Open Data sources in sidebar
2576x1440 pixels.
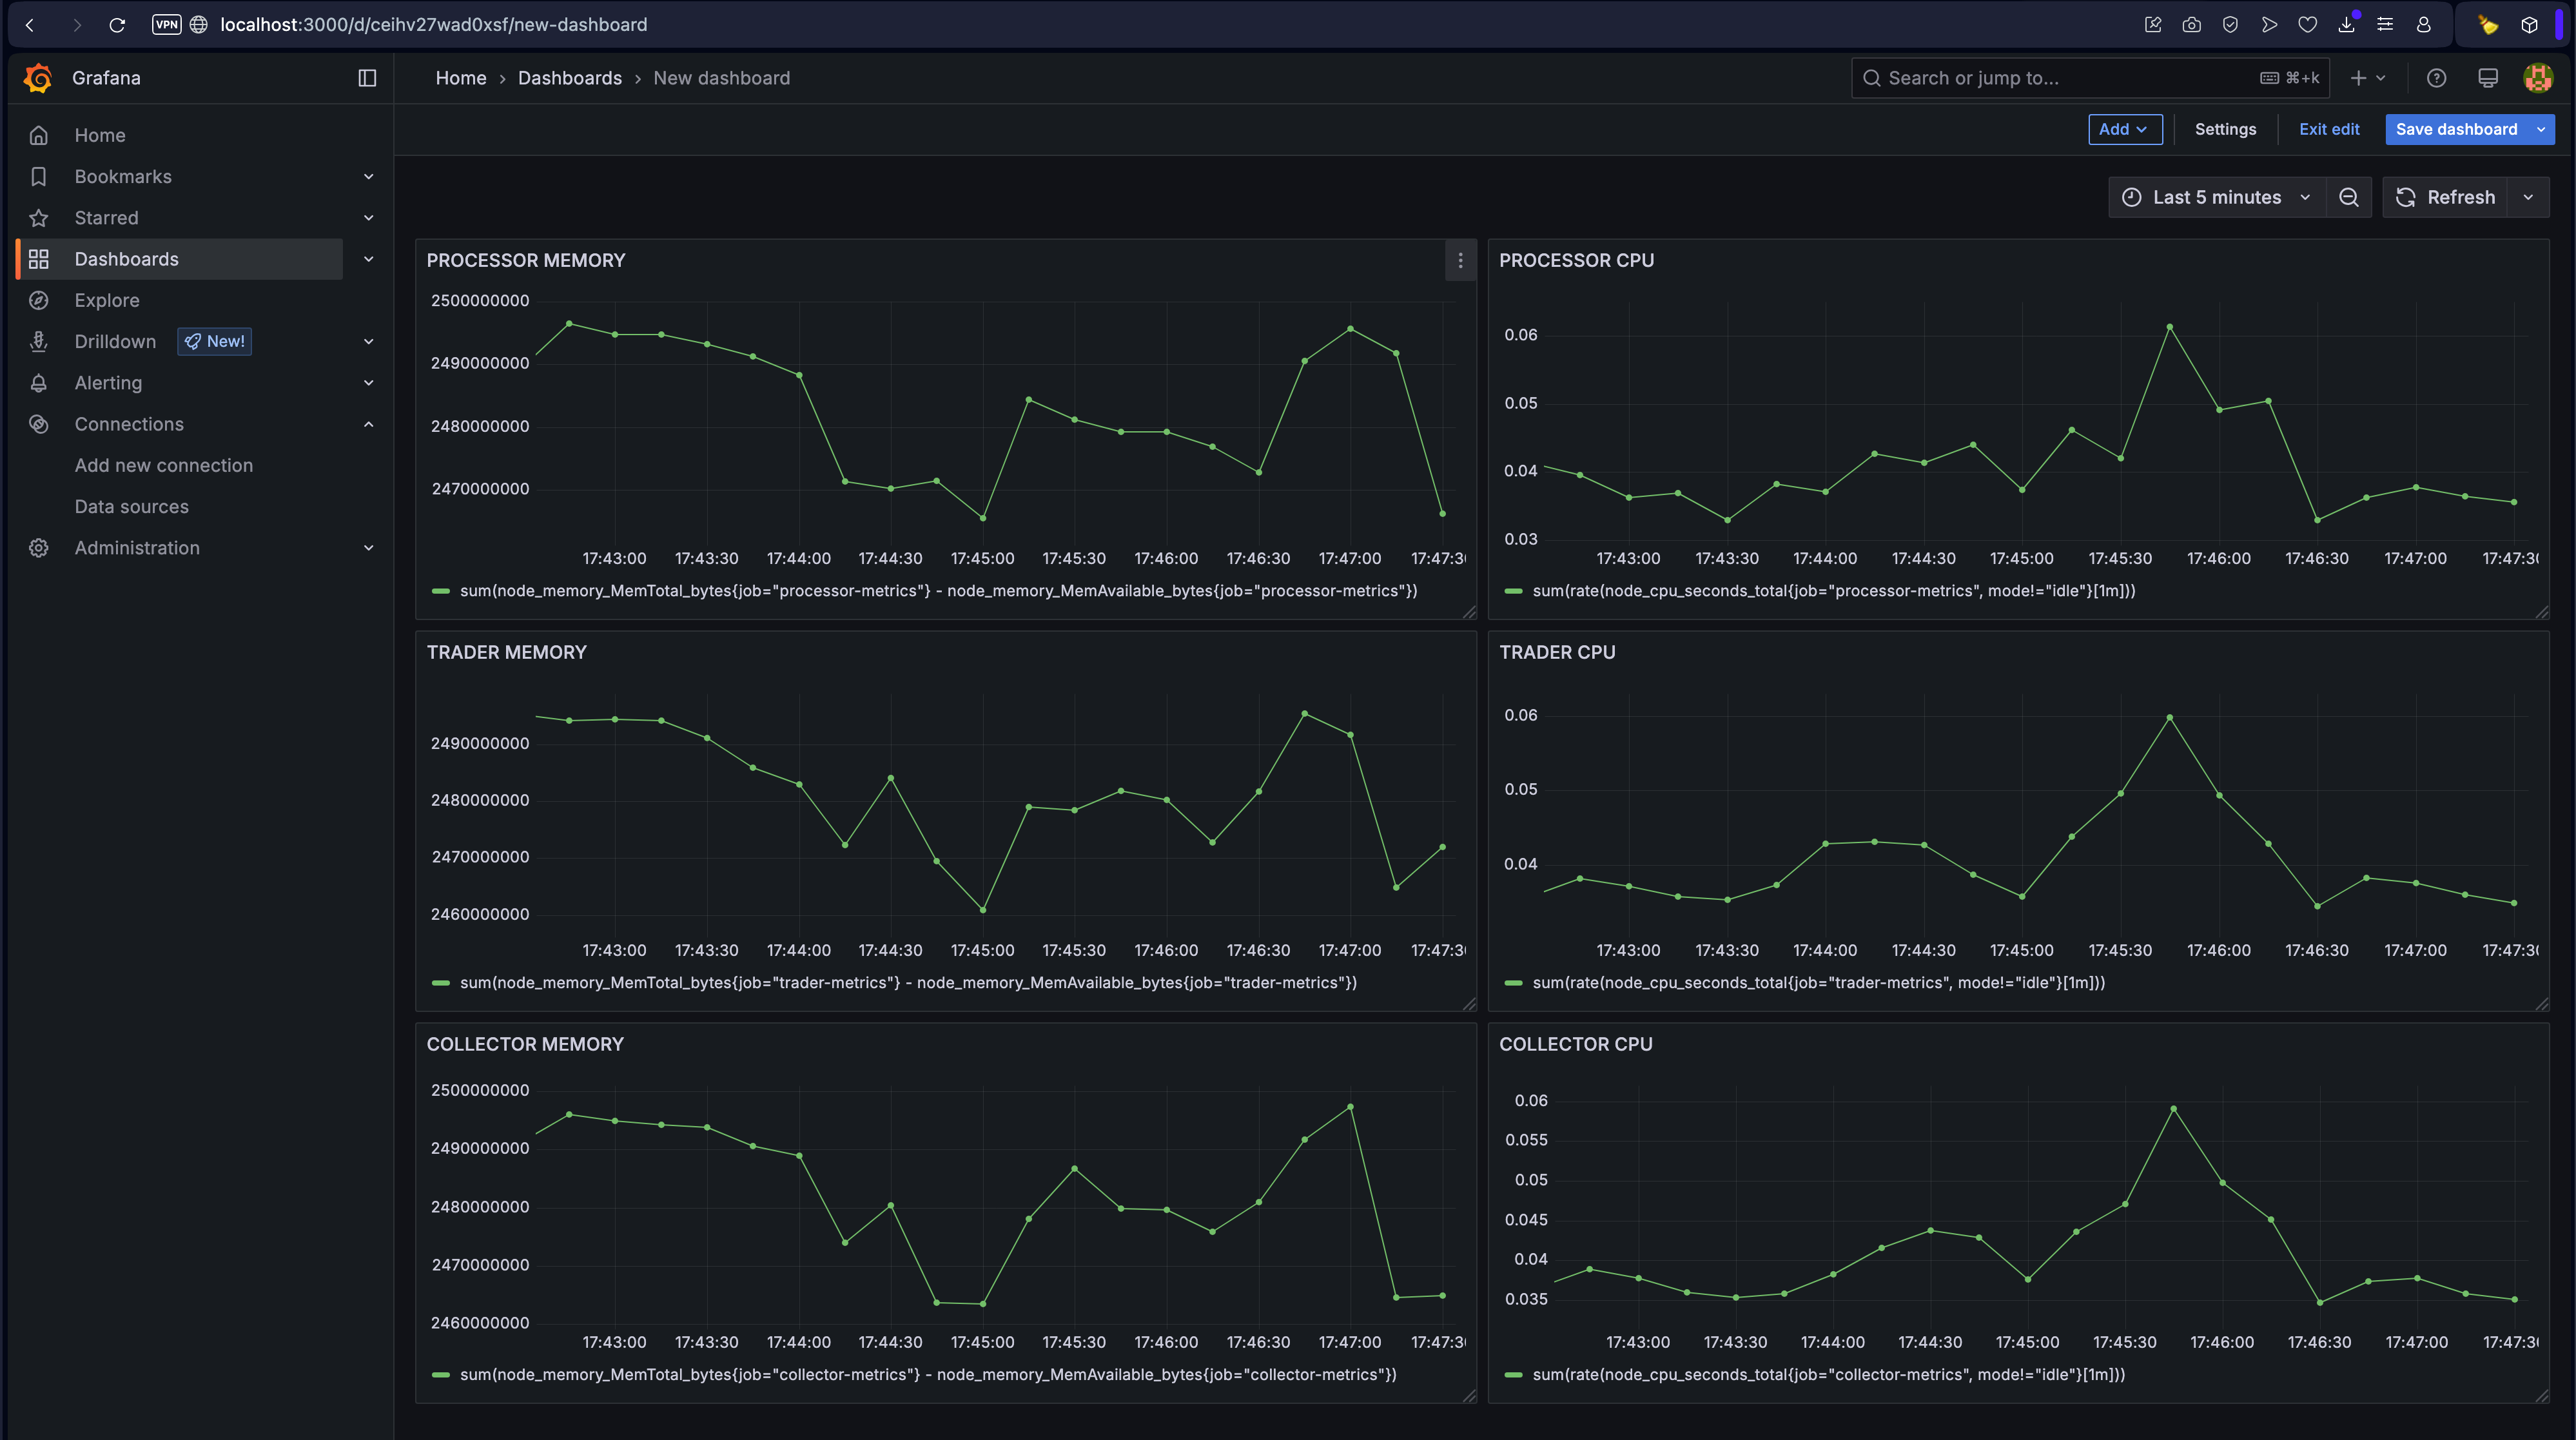click(x=131, y=506)
